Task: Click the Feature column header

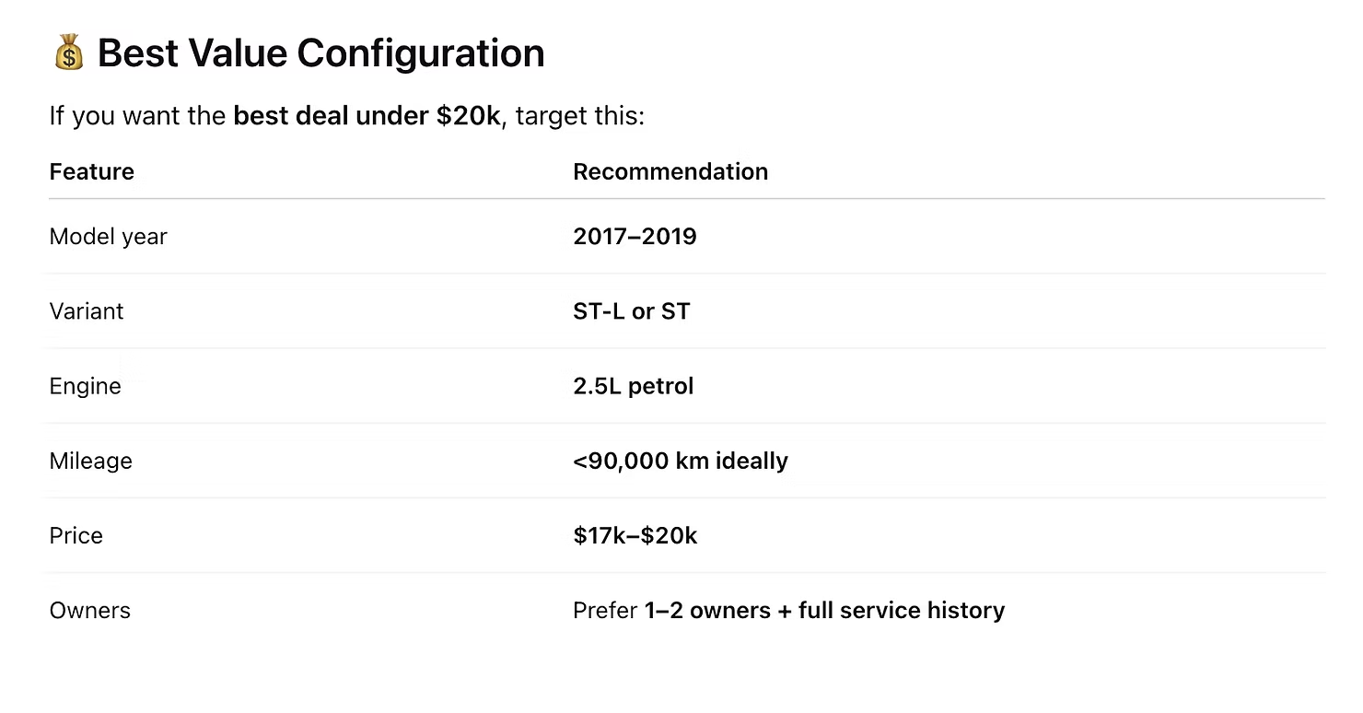Action: coord(92,171)
